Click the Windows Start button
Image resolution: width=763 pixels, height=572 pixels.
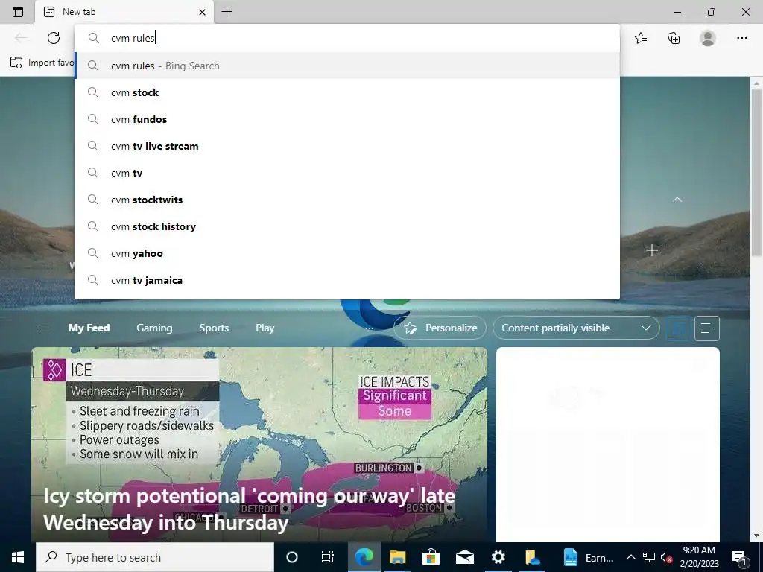pos(18,557)
